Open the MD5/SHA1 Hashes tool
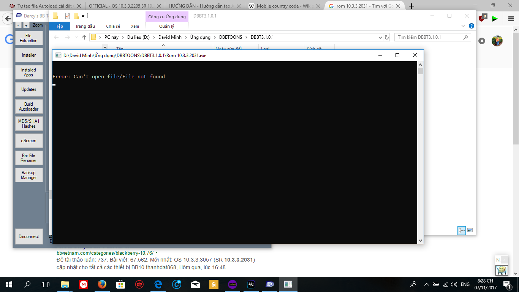The height and width of the screenshot is (292, 519). pos(29,124)
